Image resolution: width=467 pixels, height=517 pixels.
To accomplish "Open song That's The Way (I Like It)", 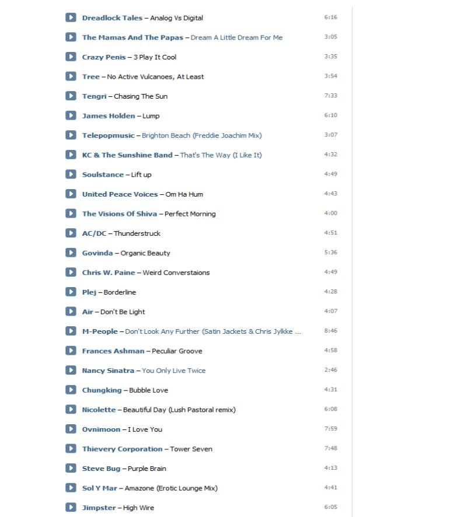I will tap(221, 155).
